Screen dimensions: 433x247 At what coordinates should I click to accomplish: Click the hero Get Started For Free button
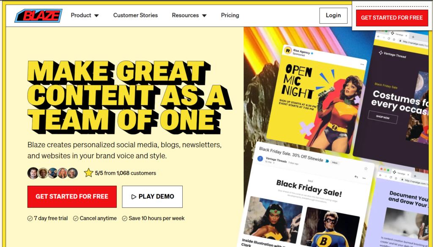(72, 197)
